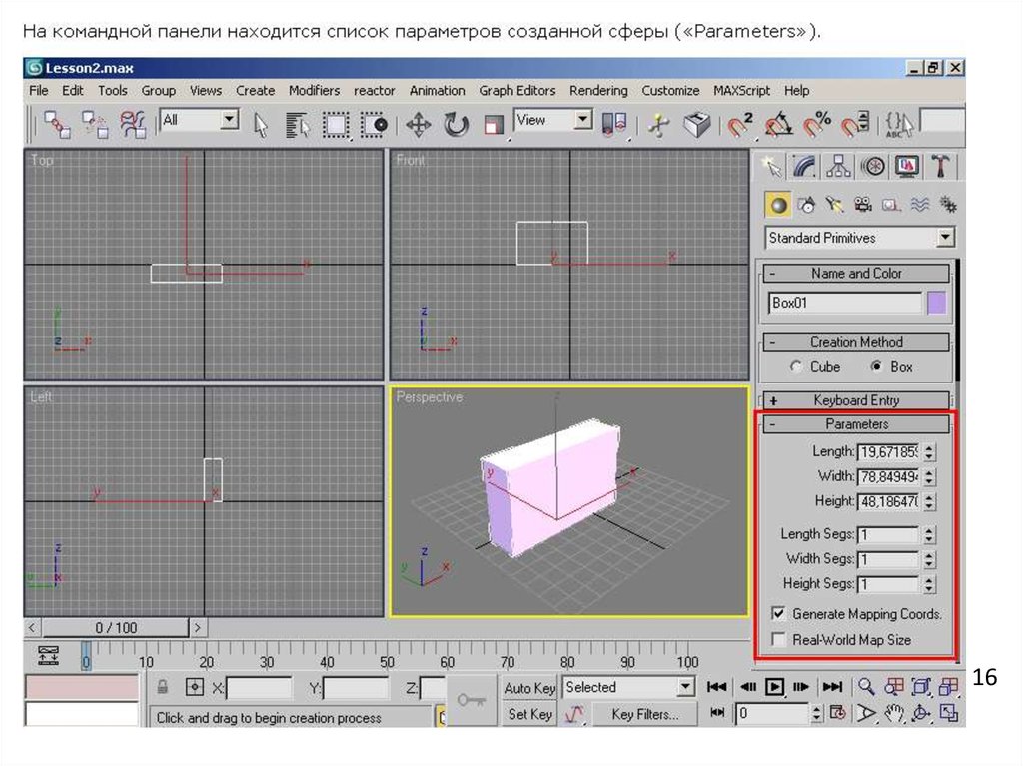The height and width of the screenshot is (766, 1023).
Task: Open the Modifiers menu
Action: [x=314, y=90]
